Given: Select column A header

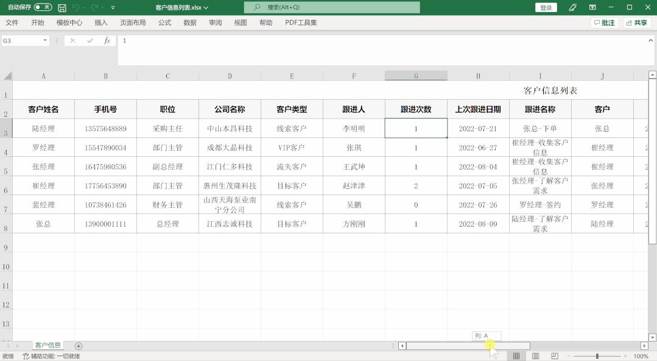Looking at the screenshot, I should pyautogui.click(x=44, y=76).
